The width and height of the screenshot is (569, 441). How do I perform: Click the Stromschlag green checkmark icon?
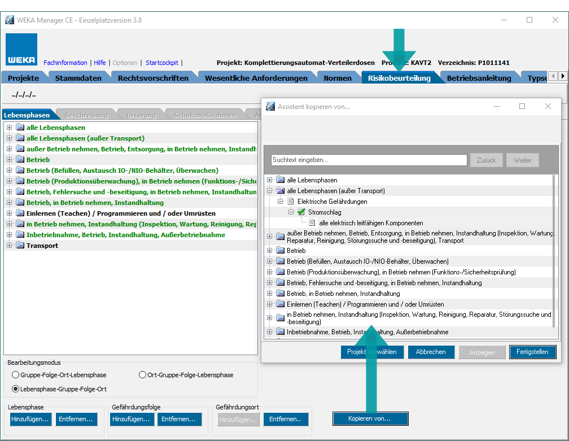[301, 212]
